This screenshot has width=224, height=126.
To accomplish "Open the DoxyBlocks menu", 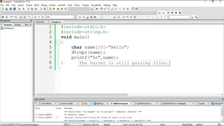I will tap(96, 5).
